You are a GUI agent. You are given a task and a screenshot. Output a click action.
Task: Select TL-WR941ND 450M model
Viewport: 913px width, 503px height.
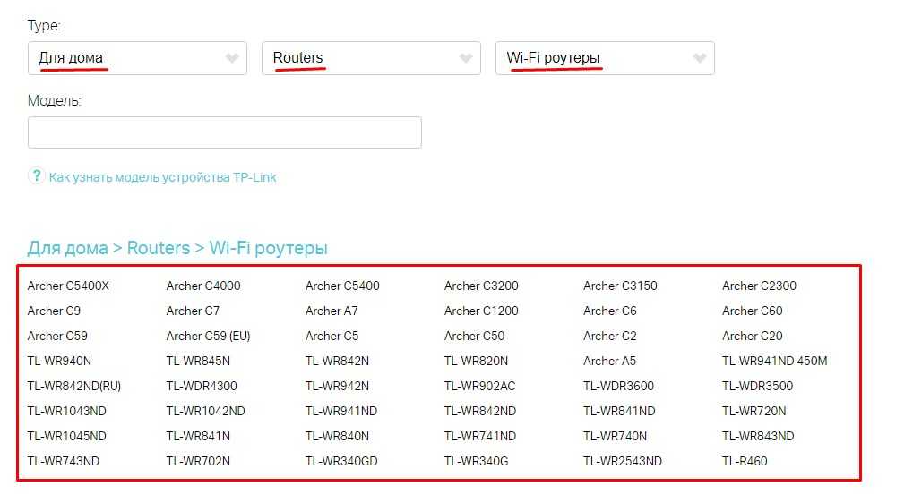click(774, 362)
